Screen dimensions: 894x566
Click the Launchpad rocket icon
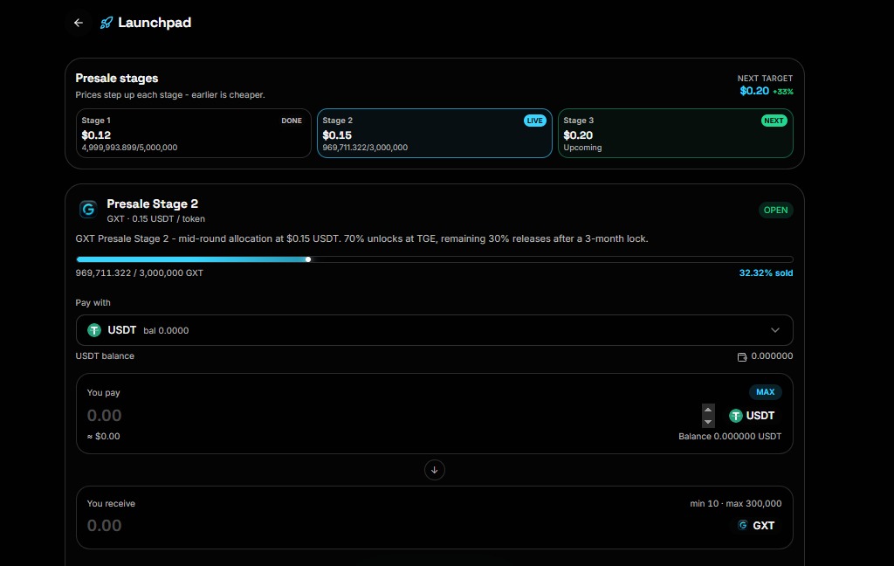click(x=106, y=23)
